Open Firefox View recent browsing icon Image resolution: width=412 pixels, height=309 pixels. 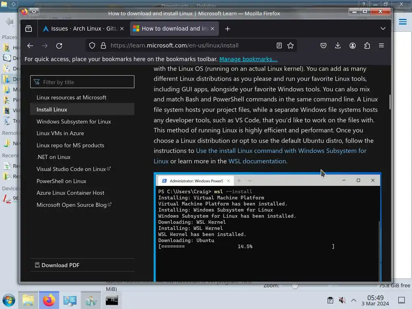29,29
